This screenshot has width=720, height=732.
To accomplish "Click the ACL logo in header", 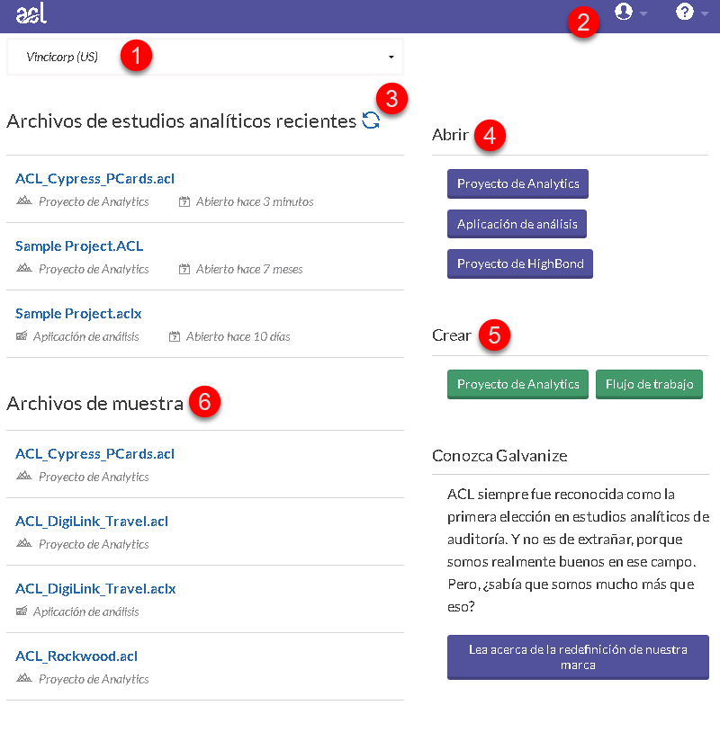I will [31, 13].
